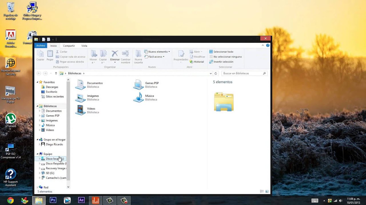Select the Documentos library icon
366x205 pixels.
click(x=80, y=85)
